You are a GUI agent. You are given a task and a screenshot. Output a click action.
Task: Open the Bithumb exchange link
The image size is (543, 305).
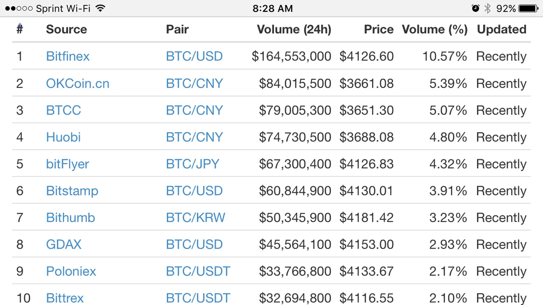point(70,217)
